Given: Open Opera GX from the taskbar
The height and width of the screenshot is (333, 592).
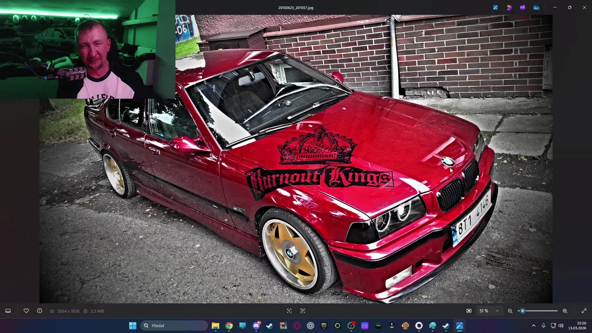Looking at the screenshot, I should pos(297,326).
